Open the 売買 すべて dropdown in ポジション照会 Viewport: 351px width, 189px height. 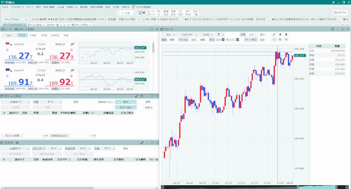tap(51, 102)
